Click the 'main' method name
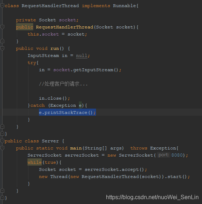The height and width of the screenshot is (204, 202). [x=76, y=148]
